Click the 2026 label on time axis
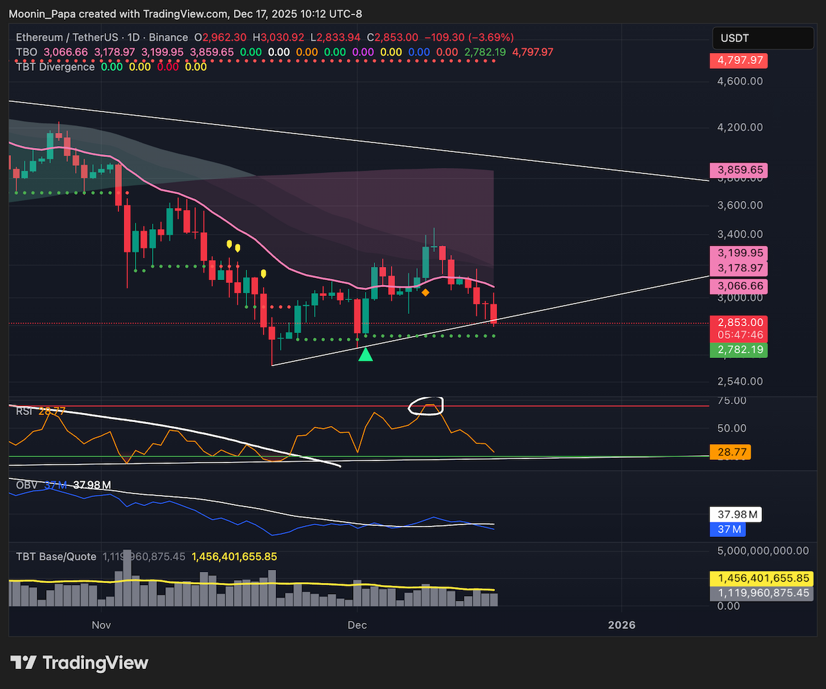Viewport: 826px width, 689px height. tap(621, 625)
